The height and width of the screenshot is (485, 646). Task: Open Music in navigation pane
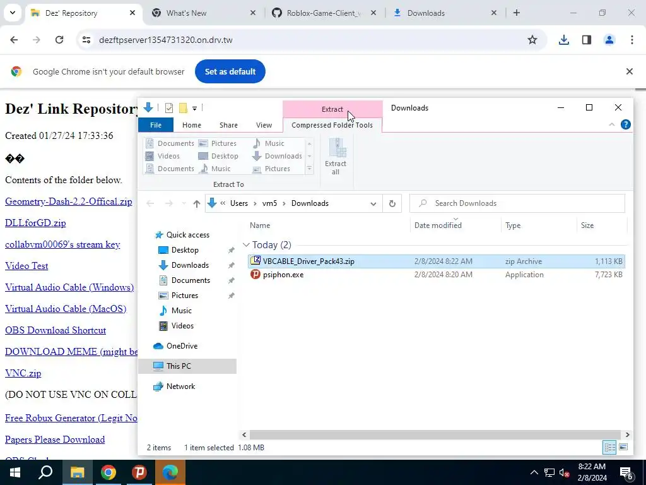pos(181,311)
